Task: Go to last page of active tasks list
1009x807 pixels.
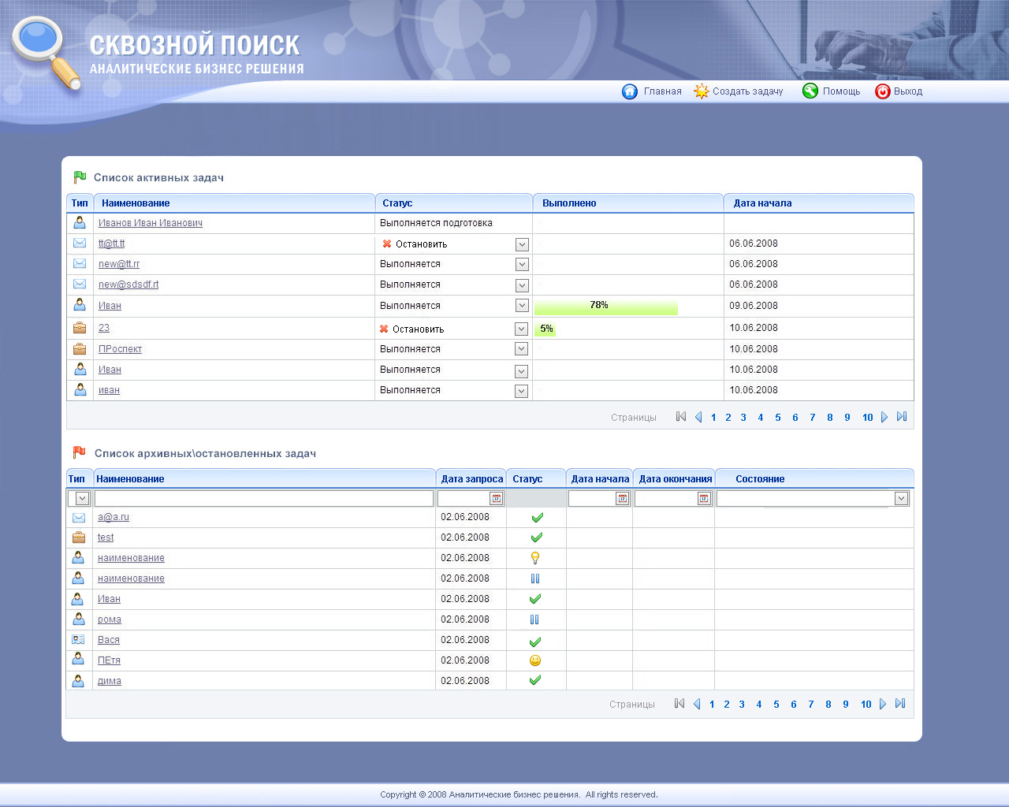Action: pyautogui.click(x=902, y=417)
